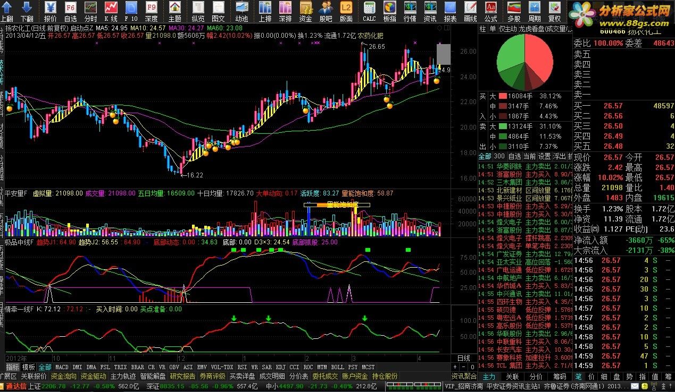Open the 主力轨迹 bottom tab
The width and height of the screenshot is (675, 392).
coord(124,376)
